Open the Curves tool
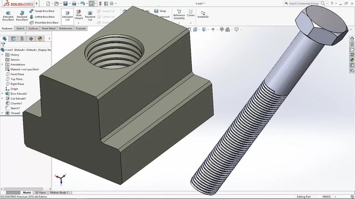Image resolution: width=355 pixels, height=199 pixels. [191, 13]
